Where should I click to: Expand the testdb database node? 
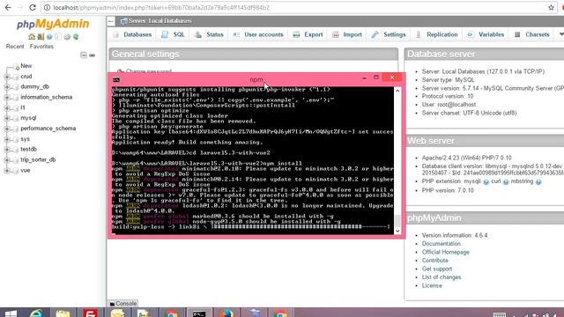[7, 150]
